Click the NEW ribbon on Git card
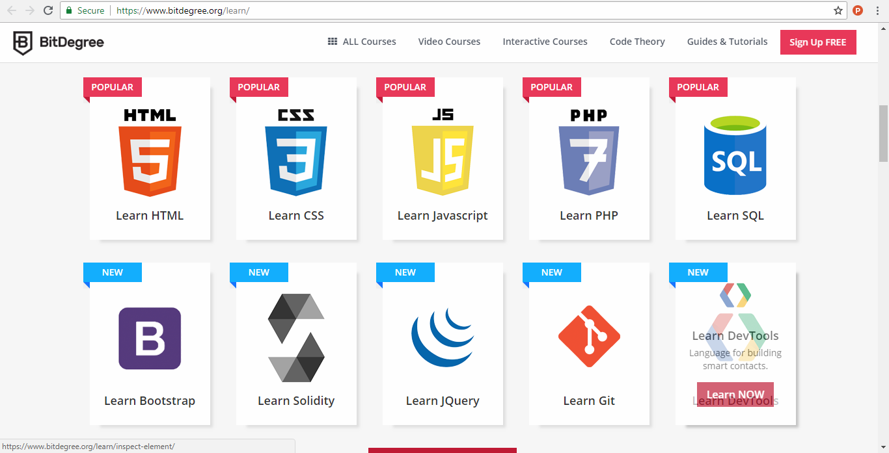Image resolution: width=889 pixels, height=453 pixels. coord(552,272)
